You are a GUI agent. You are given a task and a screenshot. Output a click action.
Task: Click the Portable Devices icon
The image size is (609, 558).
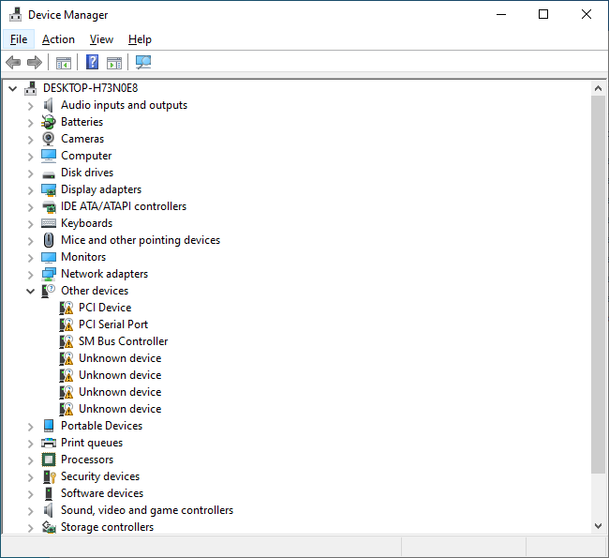(x=49, y=426)
